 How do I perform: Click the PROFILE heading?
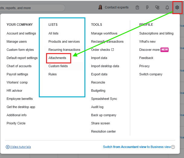pos(146,25)
